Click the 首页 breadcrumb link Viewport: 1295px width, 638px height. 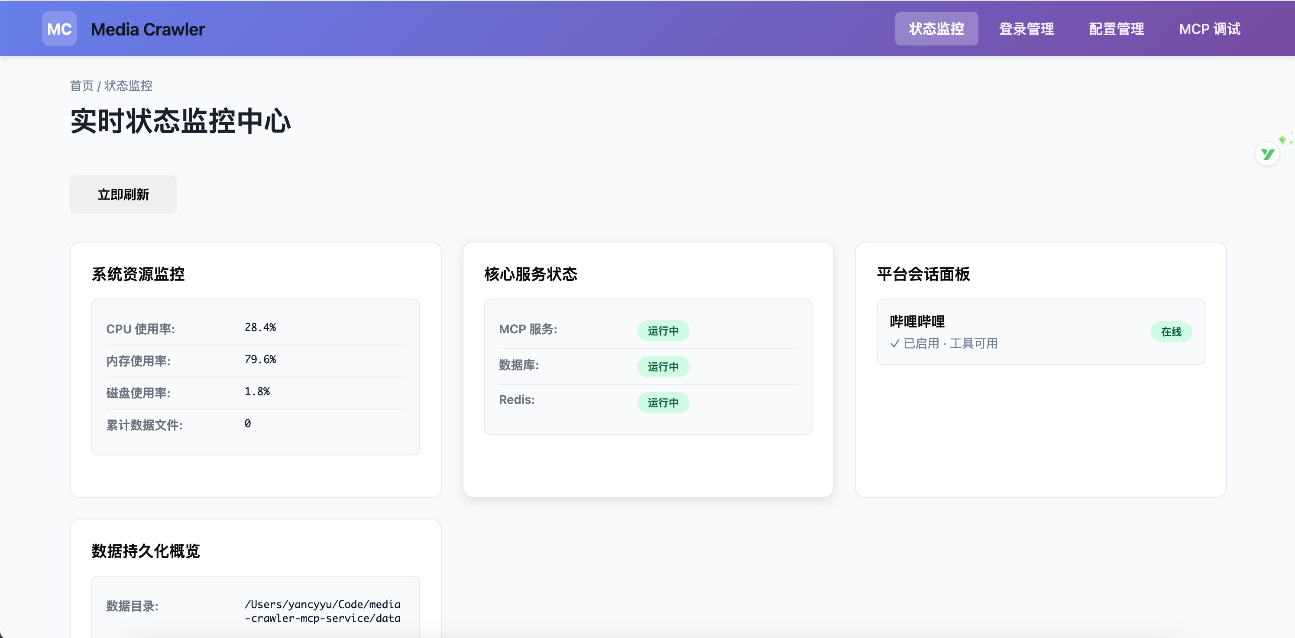tap(81, 86)
